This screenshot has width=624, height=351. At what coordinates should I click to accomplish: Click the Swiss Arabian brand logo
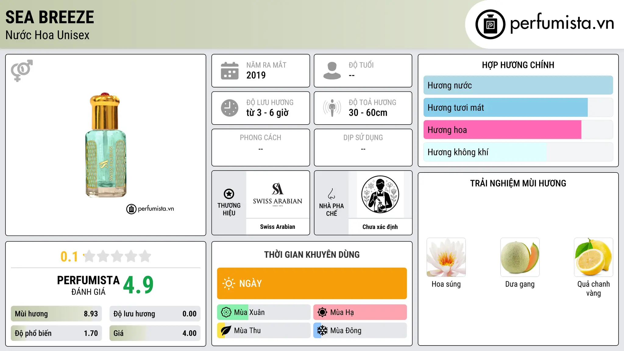tap(278, 195)
